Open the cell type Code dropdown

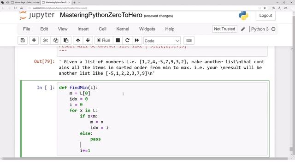click(162, 41)
